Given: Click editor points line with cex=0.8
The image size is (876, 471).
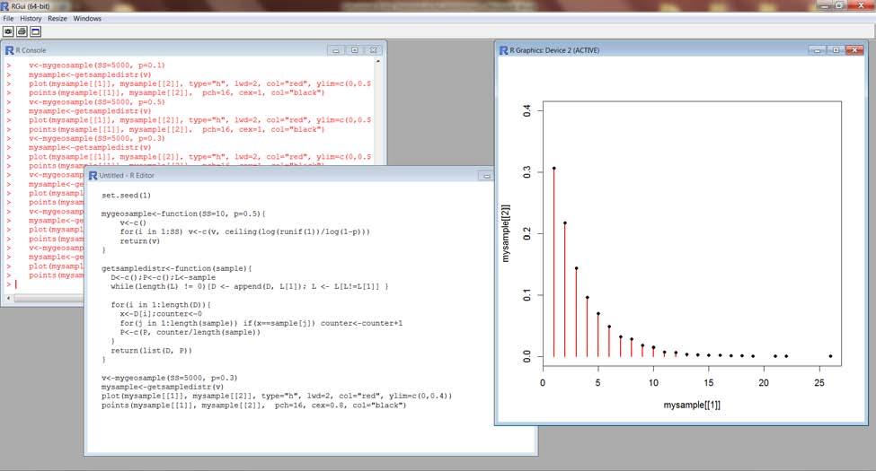Looking at the screenshot, I should 253,406.
